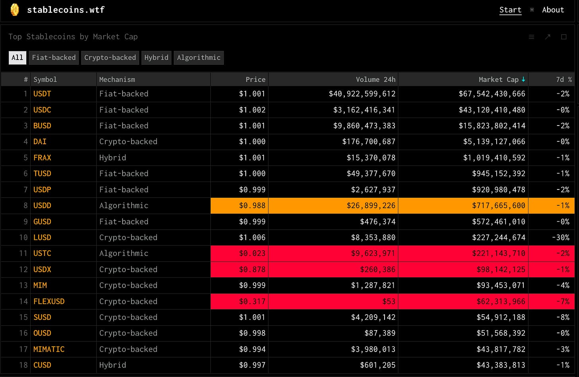The width and height of the screenshot is (579, 377).
Task: Filter by Crypto-backed stablecoins
Action: tap(110, 58)
